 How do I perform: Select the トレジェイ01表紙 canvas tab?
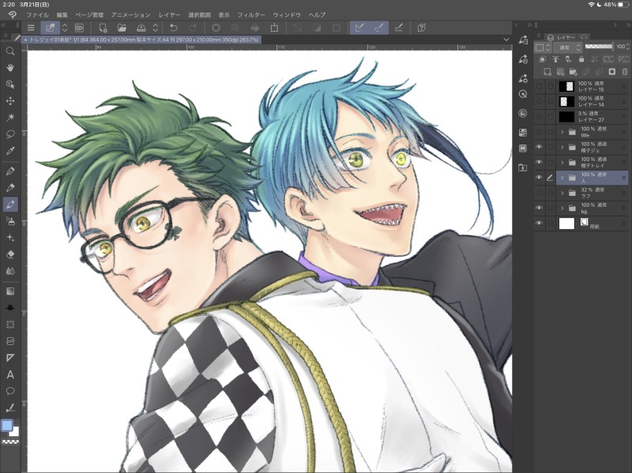[x=141, y=39]
